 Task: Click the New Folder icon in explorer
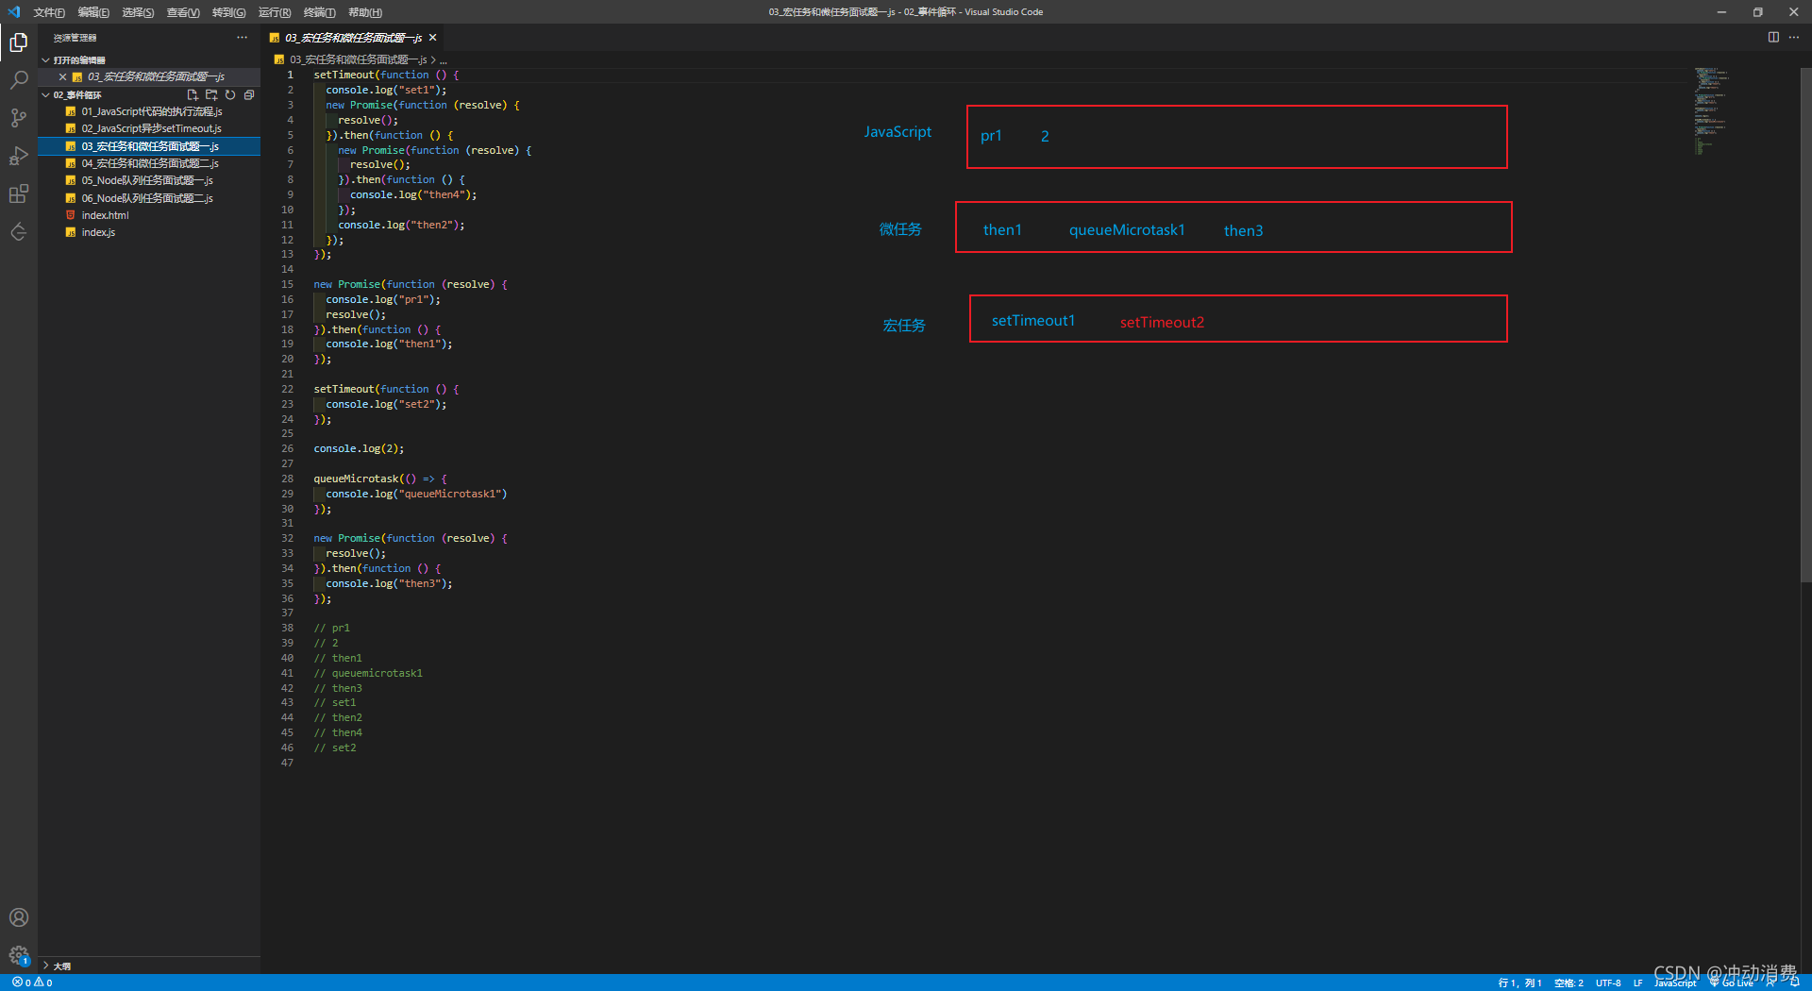211,95
